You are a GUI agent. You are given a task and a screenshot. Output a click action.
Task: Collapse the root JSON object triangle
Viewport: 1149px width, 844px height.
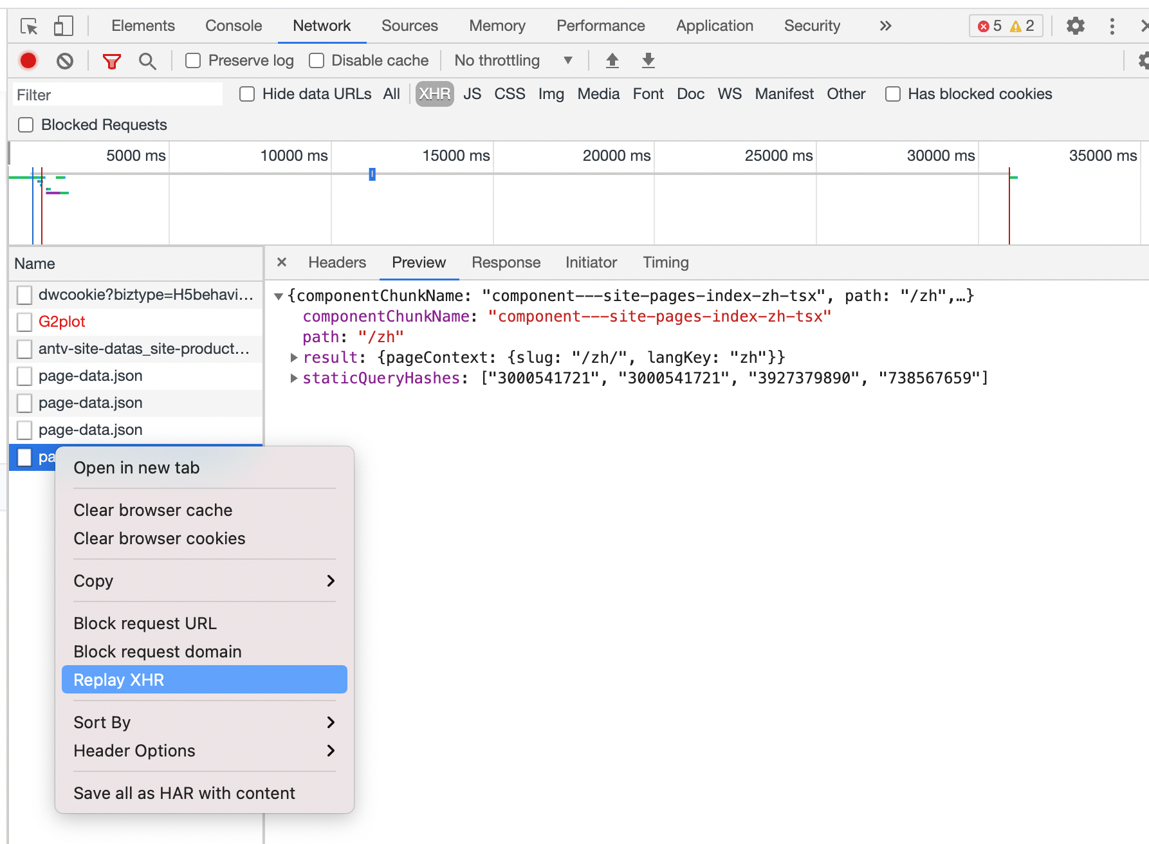[279, 297]
